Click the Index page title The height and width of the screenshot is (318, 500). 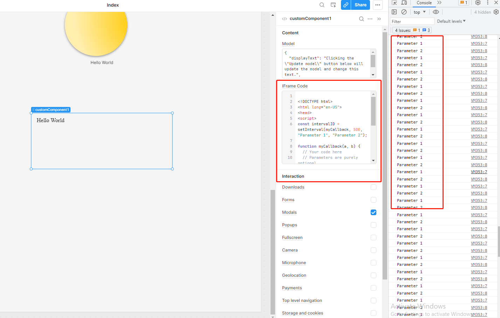click(113, 5)
